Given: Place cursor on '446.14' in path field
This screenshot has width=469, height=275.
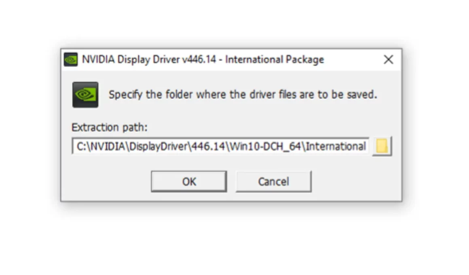Looking at the screenshot, I should [x=208, y=146].
